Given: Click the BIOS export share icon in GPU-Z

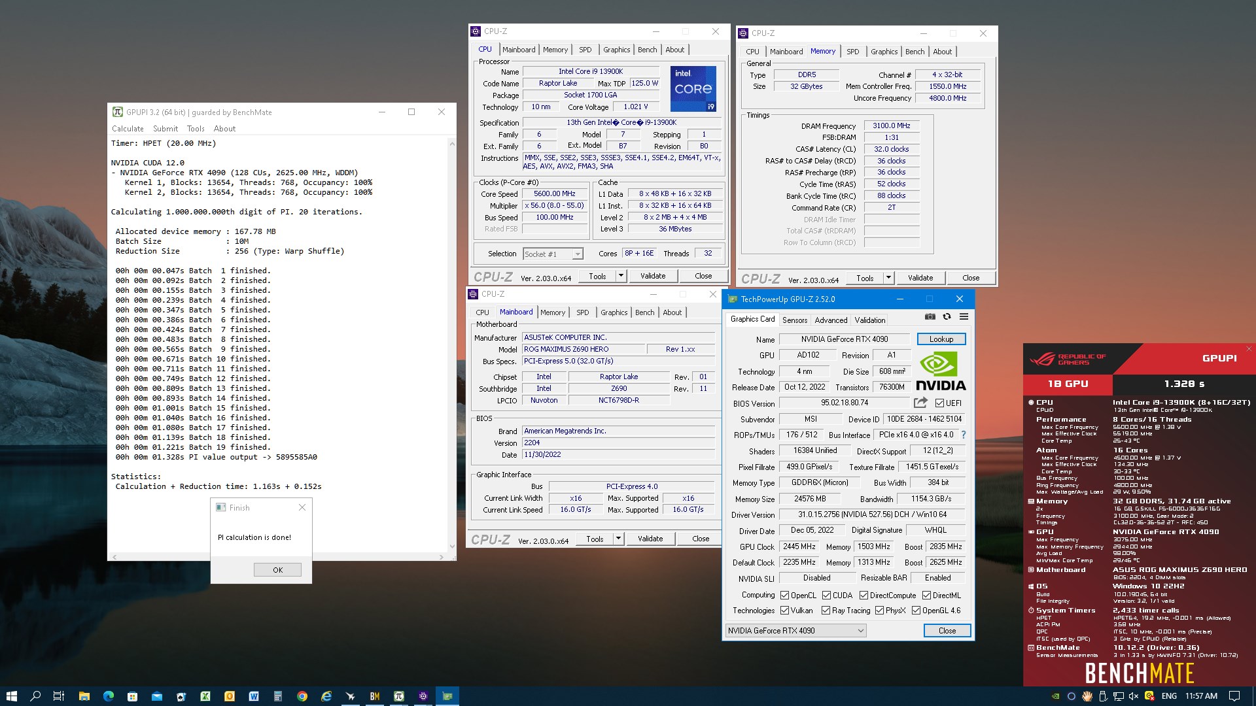Looking at the screenshot, I should (x=920, y=403).
